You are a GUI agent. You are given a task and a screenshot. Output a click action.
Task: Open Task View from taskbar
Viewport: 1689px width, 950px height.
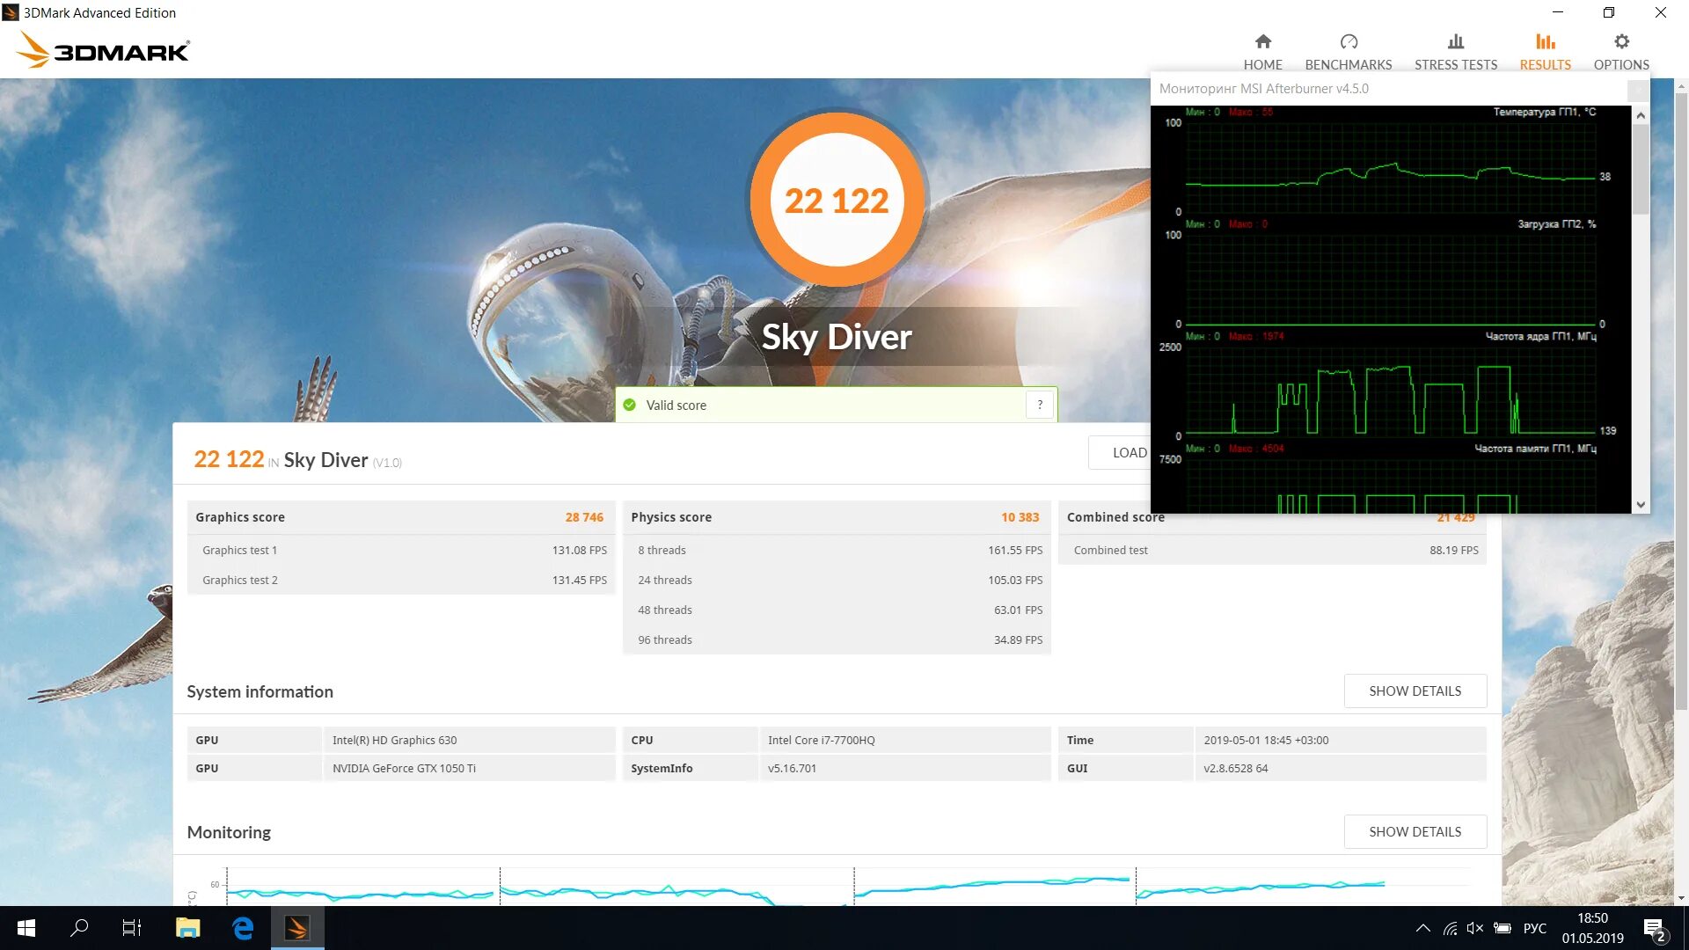[132, 928]
